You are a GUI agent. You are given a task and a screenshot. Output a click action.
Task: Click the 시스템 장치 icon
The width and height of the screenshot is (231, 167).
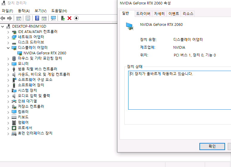(x=14, y=91)
